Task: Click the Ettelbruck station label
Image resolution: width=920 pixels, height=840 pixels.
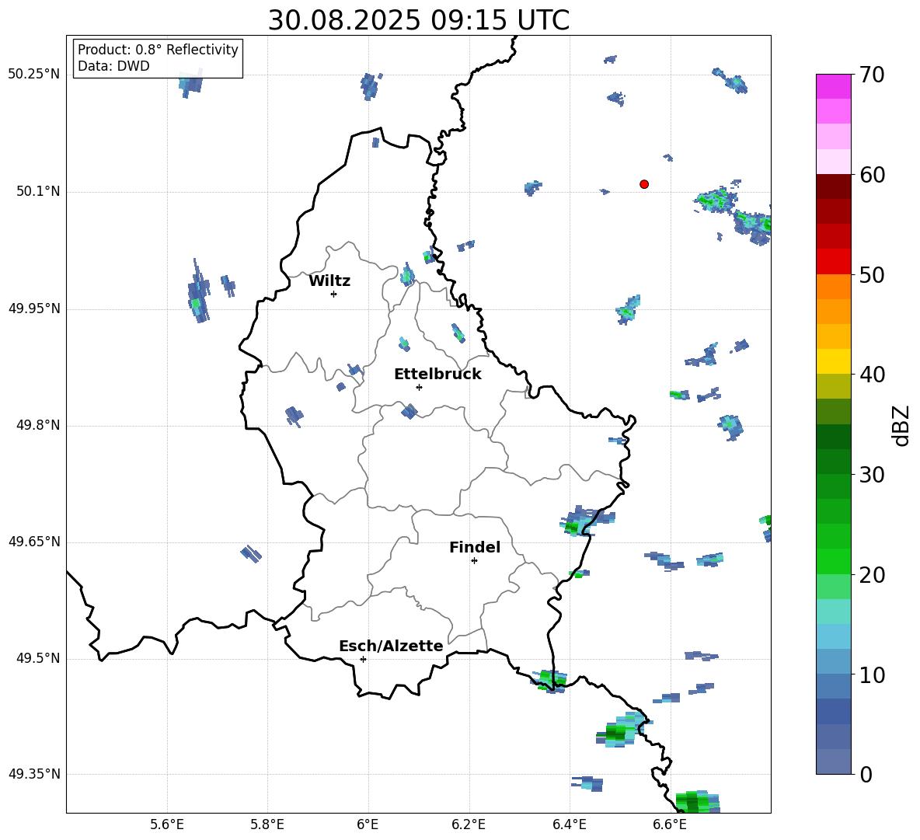Action: tap(437, 375)
